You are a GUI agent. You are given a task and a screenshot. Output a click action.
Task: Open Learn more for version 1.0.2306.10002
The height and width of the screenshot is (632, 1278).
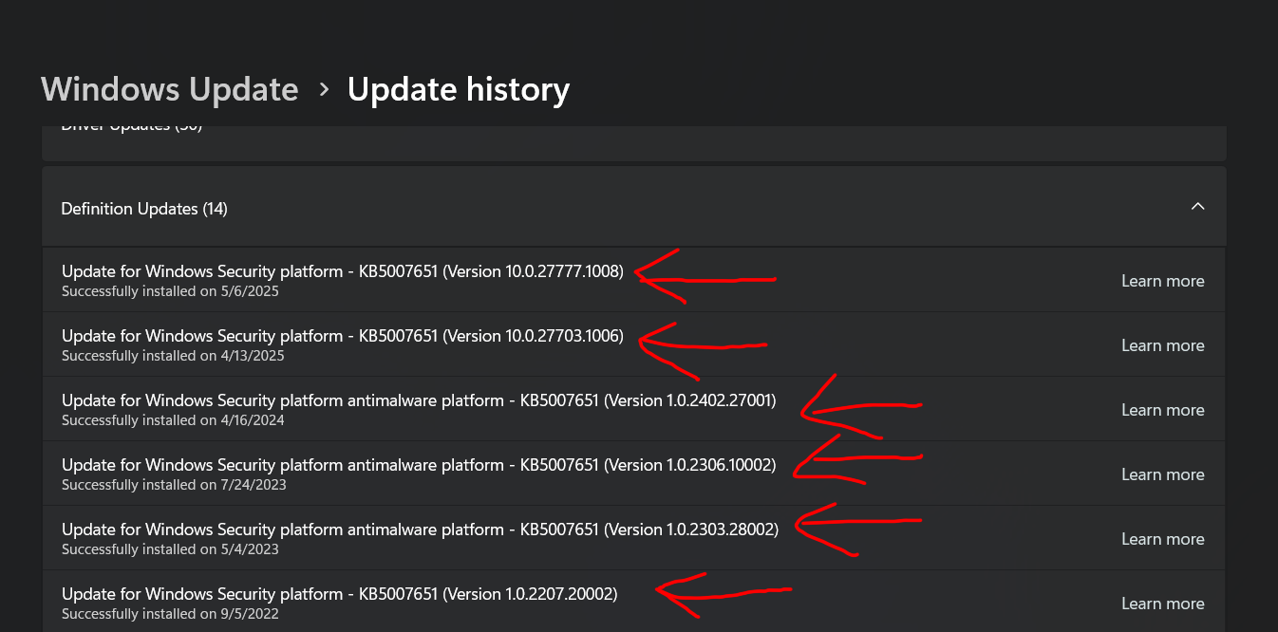tap(1162, 474)
